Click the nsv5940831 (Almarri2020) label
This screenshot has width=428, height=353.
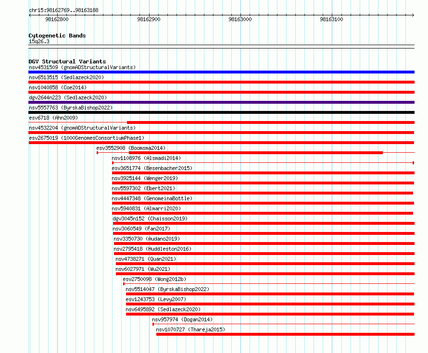(x=146, y=208)
